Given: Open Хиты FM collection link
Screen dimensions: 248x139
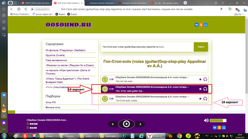Looking at the screenshot, I should tap(51, 102).
